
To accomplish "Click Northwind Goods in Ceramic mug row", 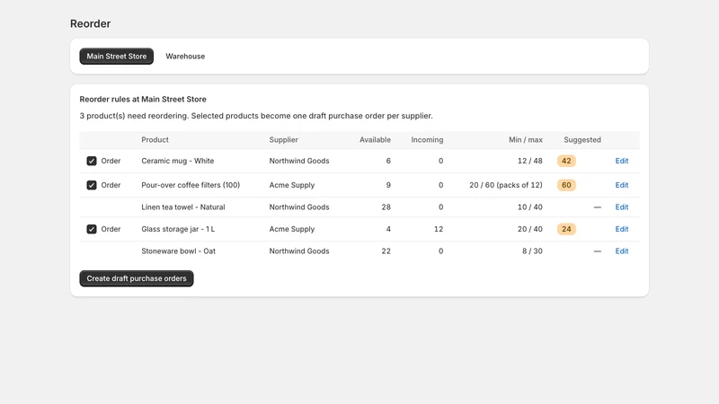I will [299, 161].
